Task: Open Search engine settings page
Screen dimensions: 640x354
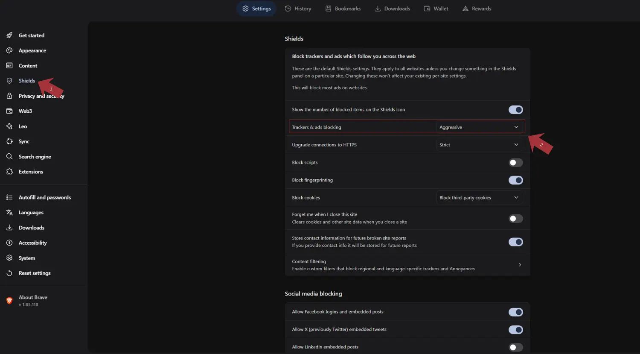Action: 35,157
